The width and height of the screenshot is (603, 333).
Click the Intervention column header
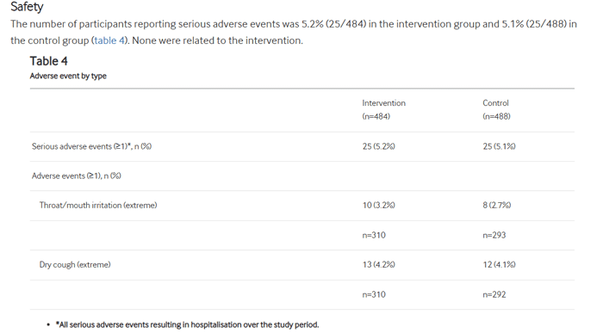pos(384,103)
